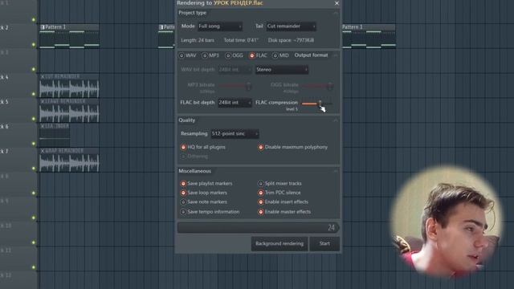Select the leftmost Pattern 1 clip in the playlist
This screenshot has width=514, height=289.
(x=69, y=36)
